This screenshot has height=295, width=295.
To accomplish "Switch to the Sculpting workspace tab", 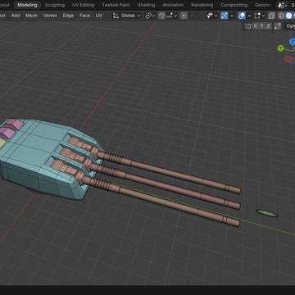I will [55, 5].
